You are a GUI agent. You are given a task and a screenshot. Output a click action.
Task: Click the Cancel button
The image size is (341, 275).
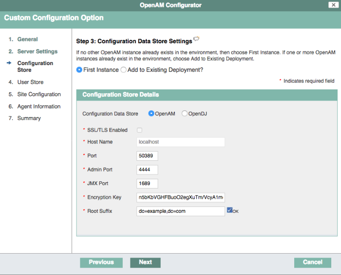pyautogui.click(x=313, y=263)
